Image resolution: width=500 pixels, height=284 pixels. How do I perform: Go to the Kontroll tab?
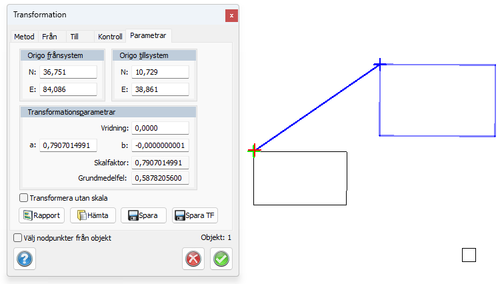[x=110, y=37]
